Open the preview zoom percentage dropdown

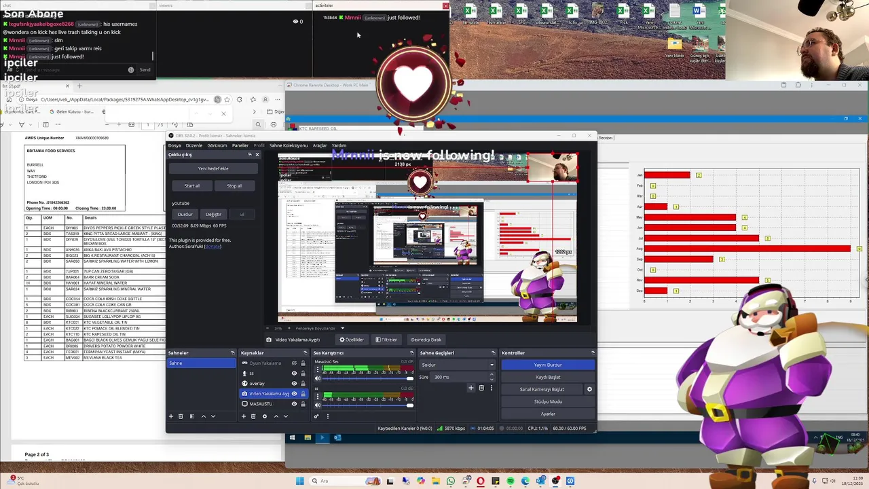[278, 329]
